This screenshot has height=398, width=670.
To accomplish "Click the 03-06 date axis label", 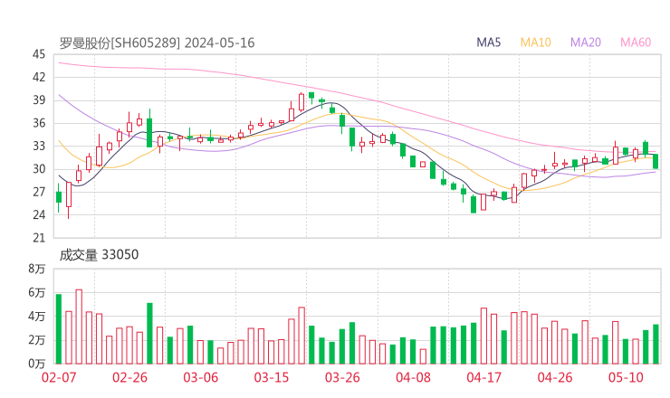I will tap(200, 377).
